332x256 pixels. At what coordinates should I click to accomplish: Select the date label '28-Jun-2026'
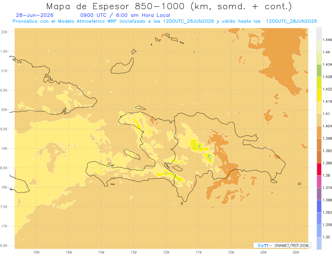click(35, 15)
